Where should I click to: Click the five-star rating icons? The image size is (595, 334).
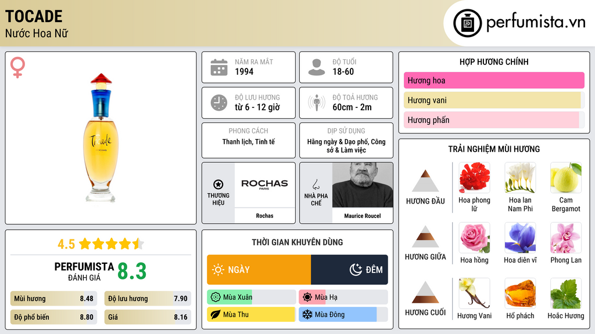point(111,244)
